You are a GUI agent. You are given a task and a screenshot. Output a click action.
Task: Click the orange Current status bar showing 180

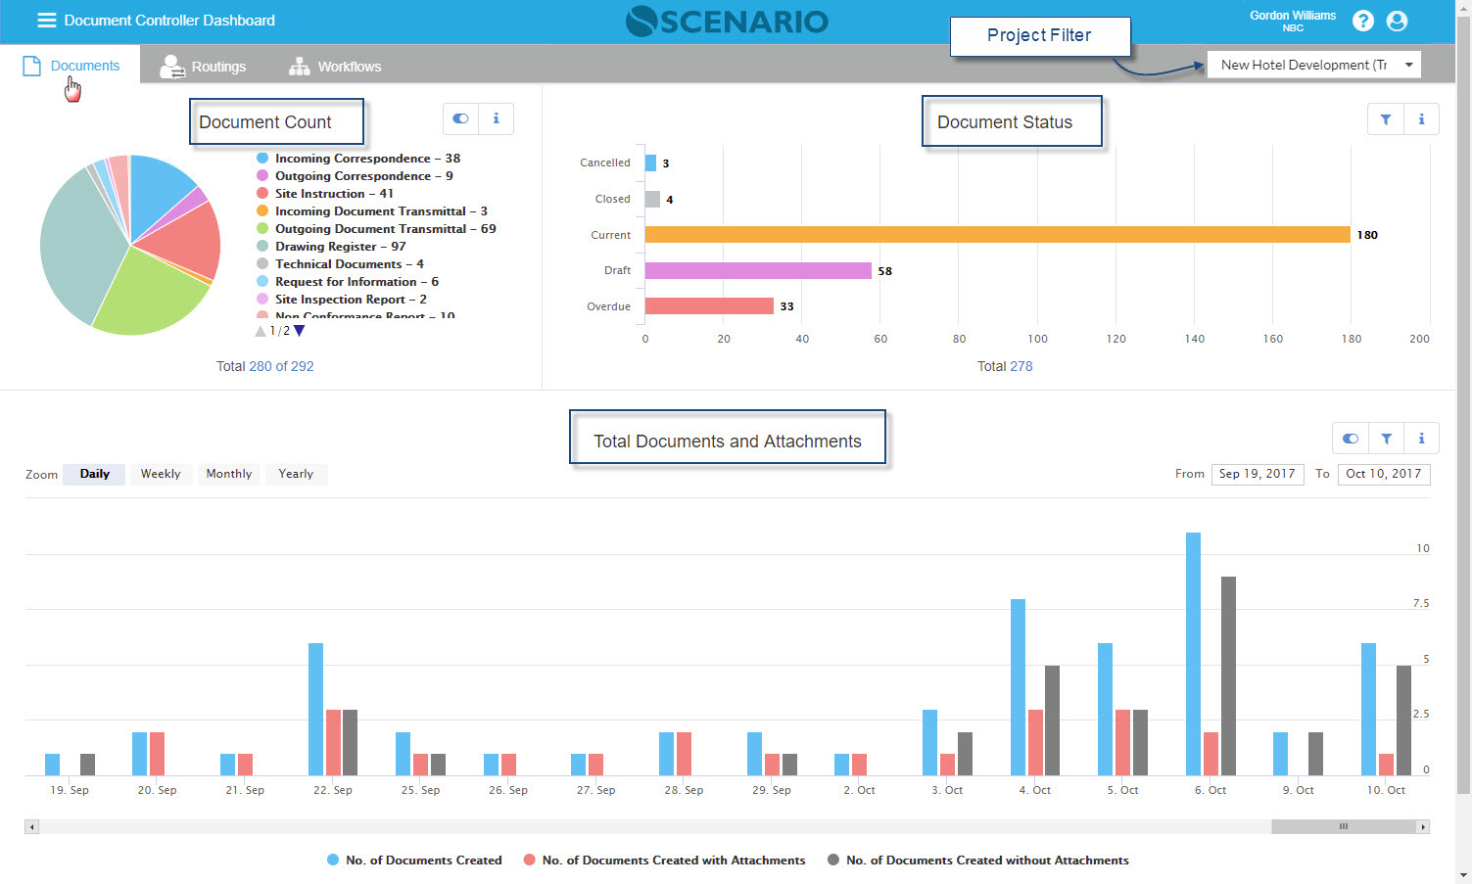point(997,234)
